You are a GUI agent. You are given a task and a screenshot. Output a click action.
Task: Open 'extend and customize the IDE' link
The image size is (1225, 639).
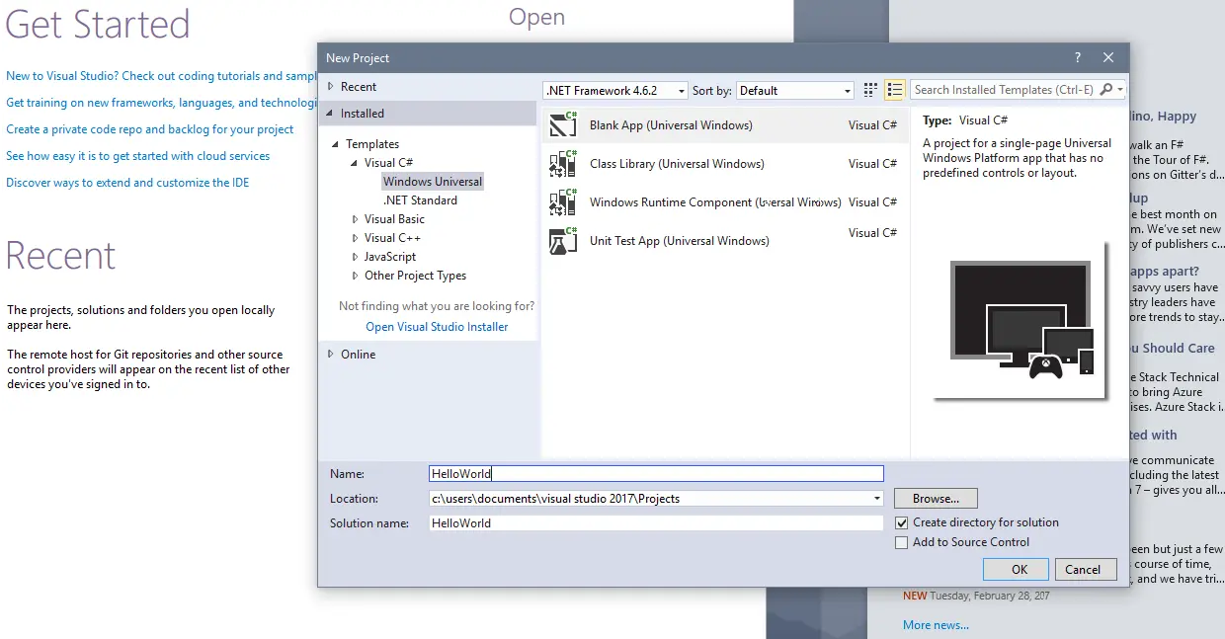[x=128, y=183]
